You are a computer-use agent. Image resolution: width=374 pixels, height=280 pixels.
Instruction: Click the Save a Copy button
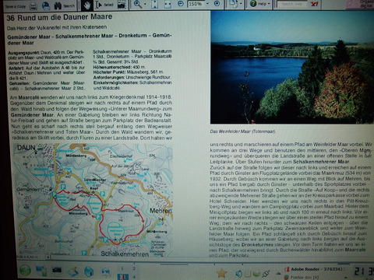[15, 6]
